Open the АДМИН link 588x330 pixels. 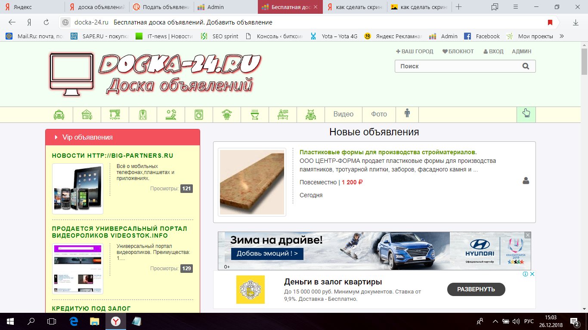coord(522,51)
